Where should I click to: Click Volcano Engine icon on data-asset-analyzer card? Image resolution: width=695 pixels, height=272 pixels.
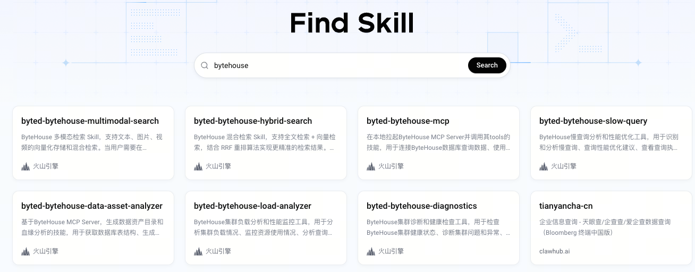pyautogui.click(x=26, y=251)
